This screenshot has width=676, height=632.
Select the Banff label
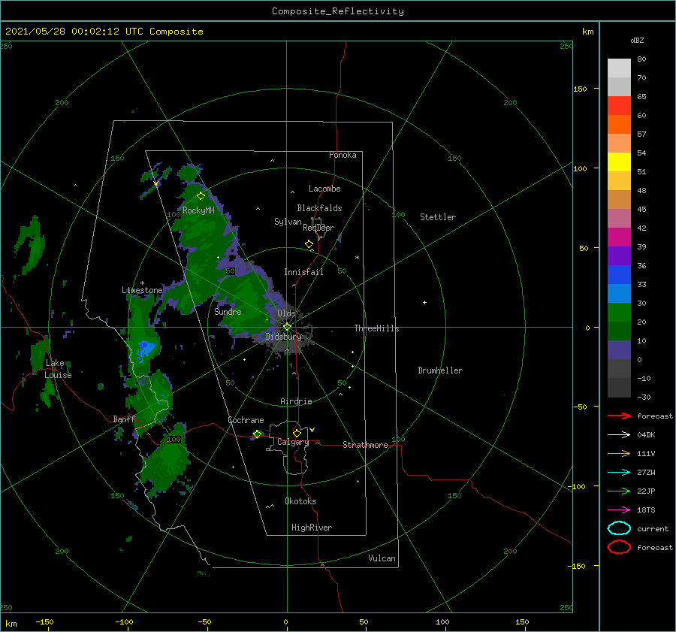pyautogui.click(x=124, y=419)
